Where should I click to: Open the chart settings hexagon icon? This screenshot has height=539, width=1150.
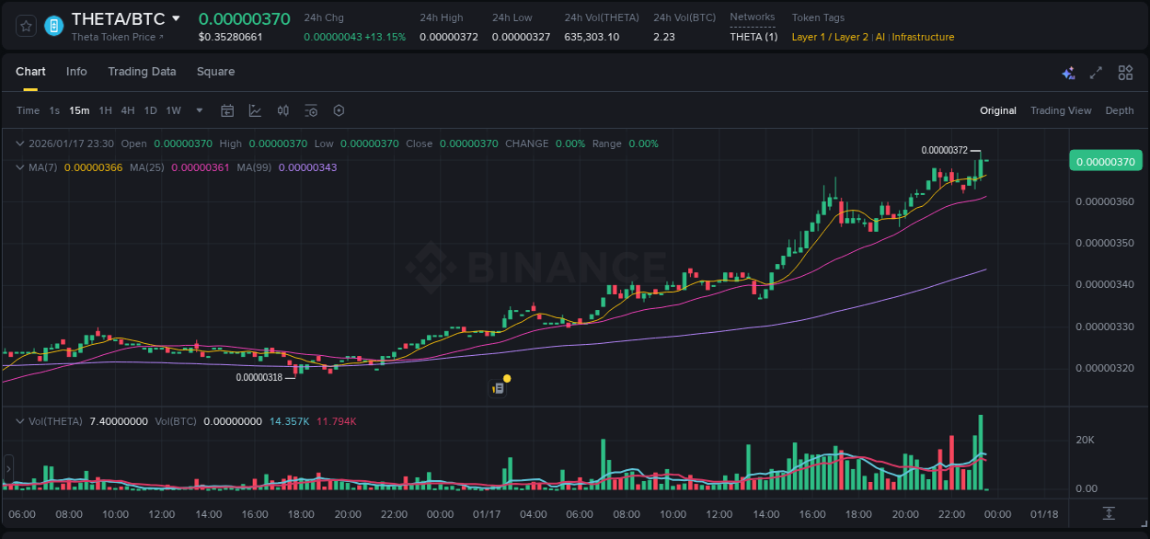point(339,110)
